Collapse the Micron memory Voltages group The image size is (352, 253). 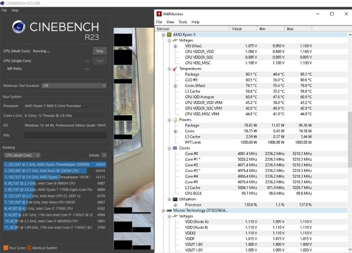pyautogui.click(x=170, y=216)
